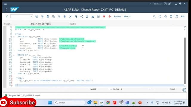Click the title bar lock icon
The image size is (191, 107).
[170, 4]
